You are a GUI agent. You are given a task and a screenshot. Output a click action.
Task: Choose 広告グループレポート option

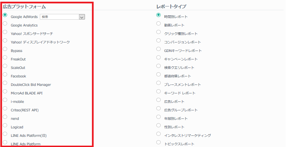[159, 108]
